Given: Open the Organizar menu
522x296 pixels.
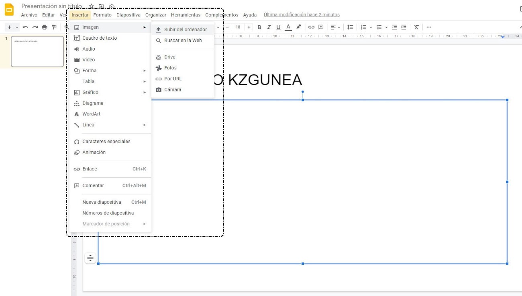Looking at the screenshot, I should tap(156, 15).
